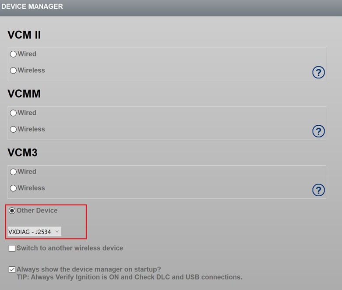342x290 pixels.
Task: Select Wired under VCM3
Action: (13, 172)
